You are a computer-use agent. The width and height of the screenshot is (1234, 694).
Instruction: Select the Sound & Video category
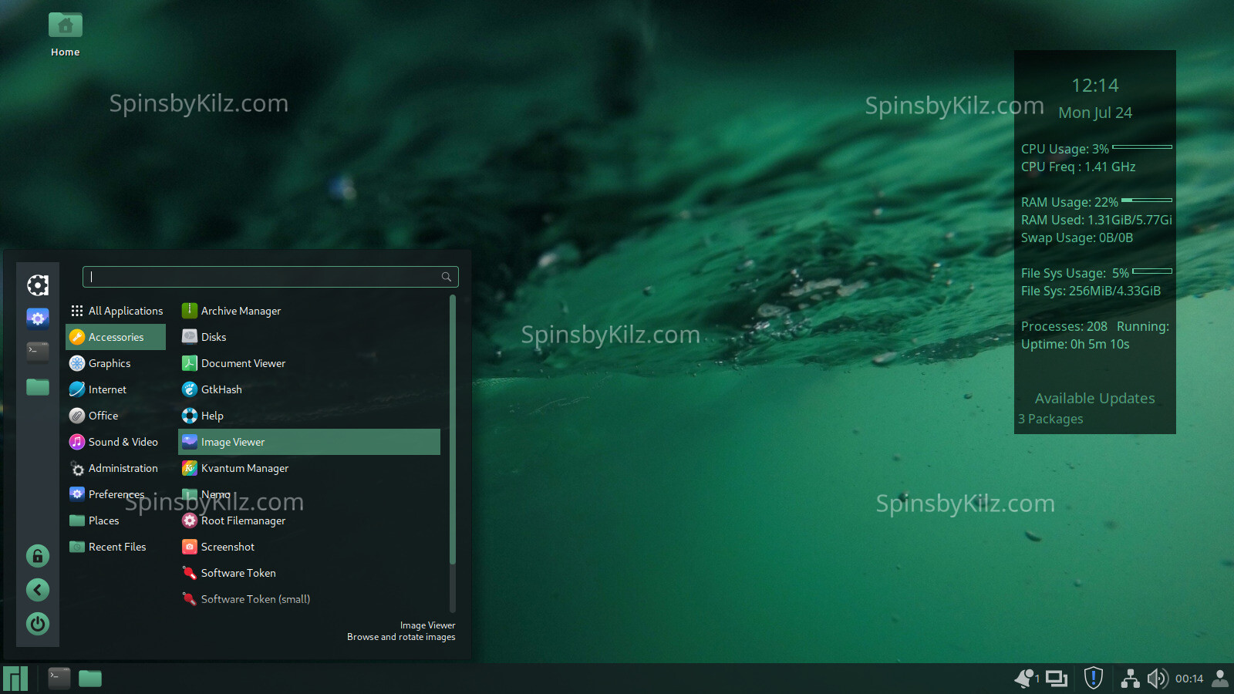point(116,442)
